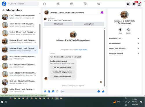Screen dimensions: 145x107
Task: Choose a GIF from the composer
Action: [x=57, y=91]
